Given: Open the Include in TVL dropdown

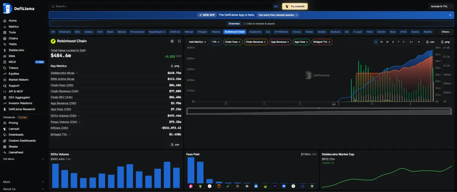Looking at the screenshot, I should (x=441, y=6).
